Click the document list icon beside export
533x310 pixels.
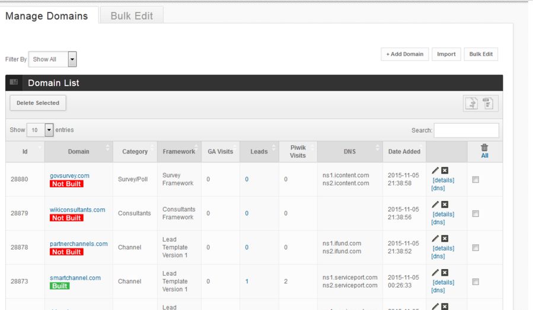488,103
